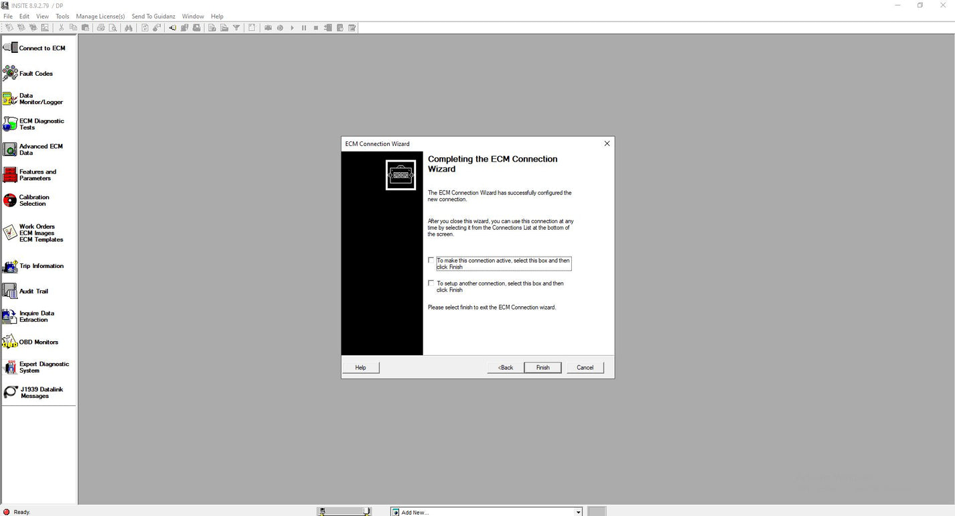Open the Manage License(s) menu

click(x=100, y=16)
